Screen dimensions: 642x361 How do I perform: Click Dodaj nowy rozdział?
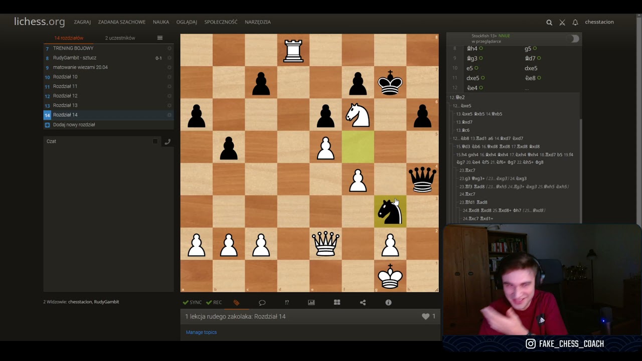click(74, 124)
